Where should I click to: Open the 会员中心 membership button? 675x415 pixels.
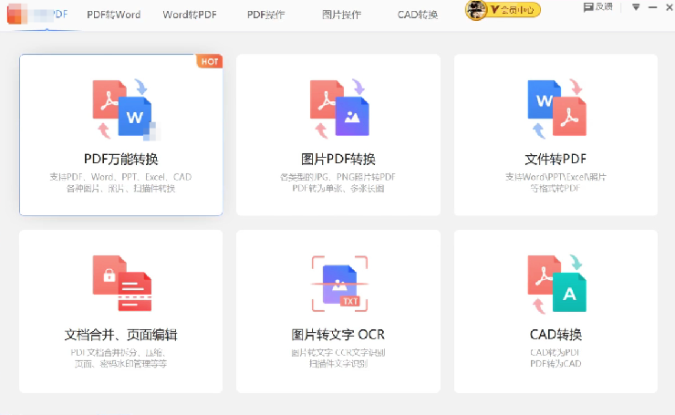click(514, 10)
